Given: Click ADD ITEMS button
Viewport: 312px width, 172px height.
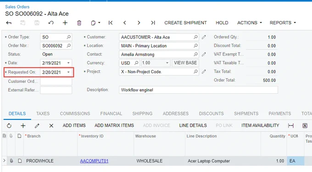Looking at the screenshot, I should click(x=74, y=126).
